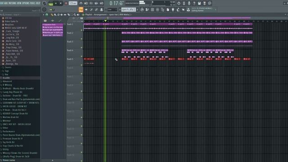Toggle the Record button

[x=66, y=3]
